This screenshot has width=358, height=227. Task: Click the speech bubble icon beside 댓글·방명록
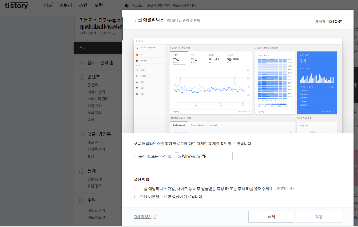pos(82,134)
